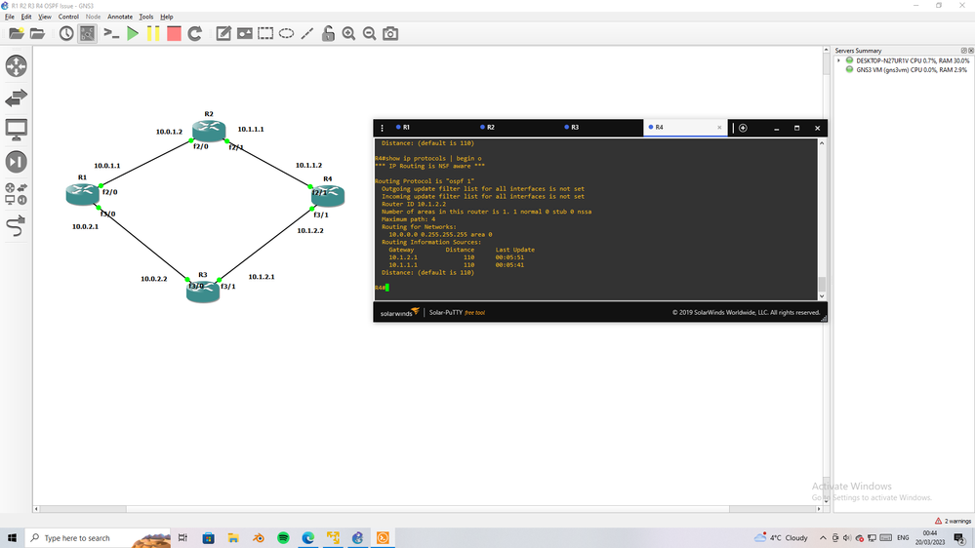Browse routers in the device sidebar
The height and width of the screenshot is (548, 975).
pyautogui.click(x=17, y=66)
